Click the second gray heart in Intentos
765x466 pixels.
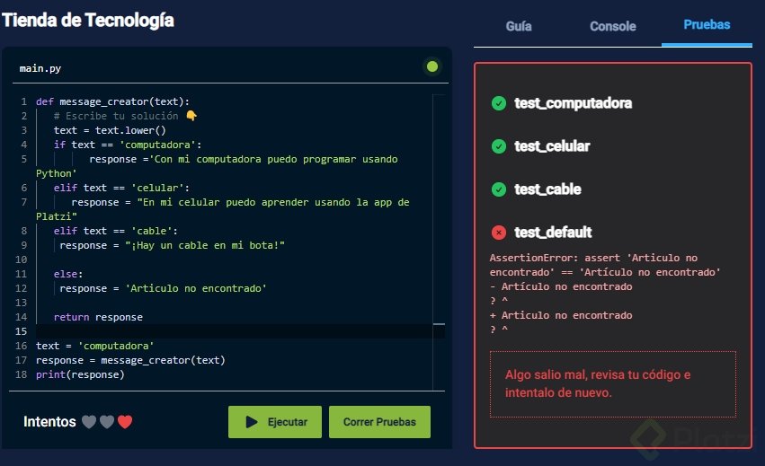pyautogui.click(x=106, y=422)
